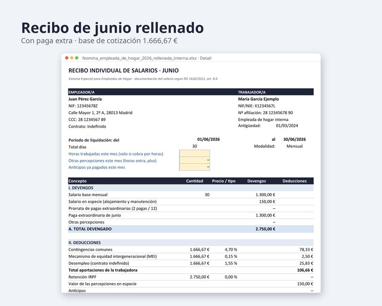Click the green maximize window button
This screenshot has height=306, width=382.
[77, 58]
